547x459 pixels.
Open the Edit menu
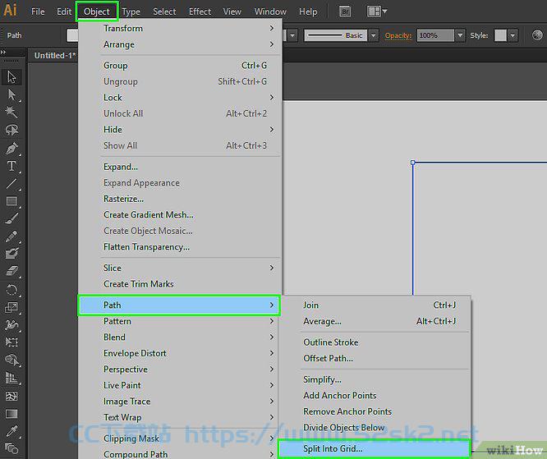(64, 11)
